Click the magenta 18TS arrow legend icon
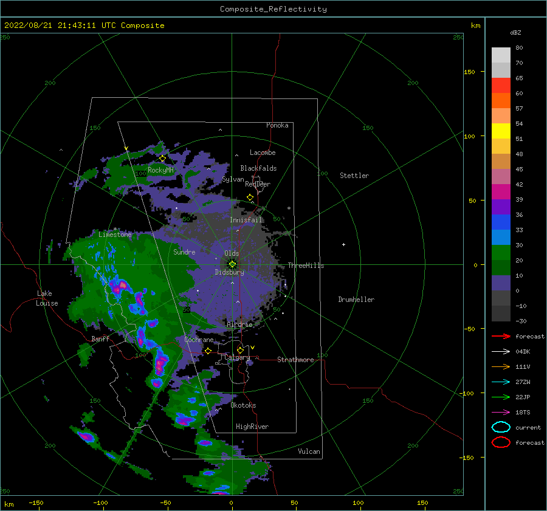Screen dimensions: 547x511 pos(501,413)
